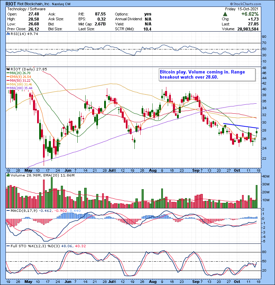Click the Nasdaq CM exchange label

(61, 4)
